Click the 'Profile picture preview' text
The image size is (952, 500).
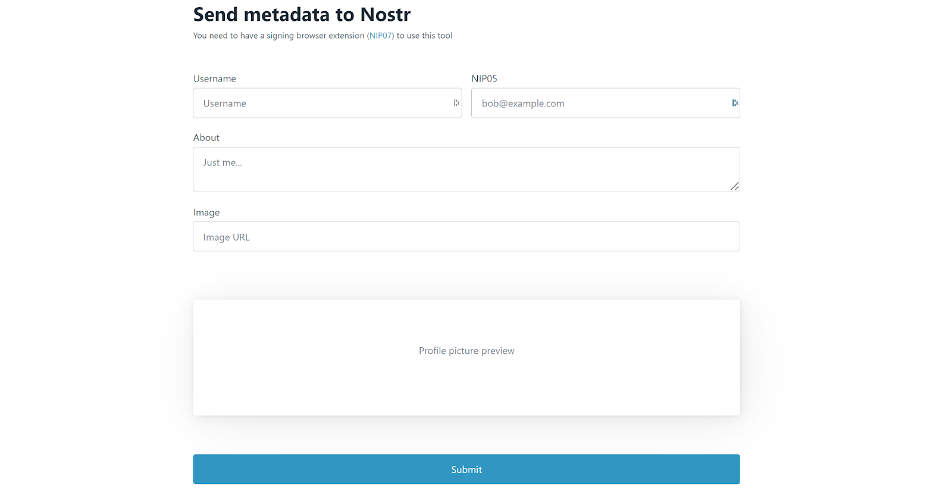point(466,351)
